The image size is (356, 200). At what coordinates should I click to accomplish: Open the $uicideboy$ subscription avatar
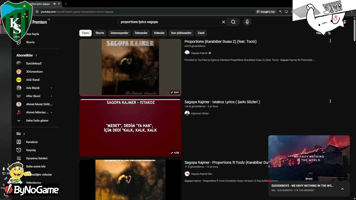click(x=19, y=63)
